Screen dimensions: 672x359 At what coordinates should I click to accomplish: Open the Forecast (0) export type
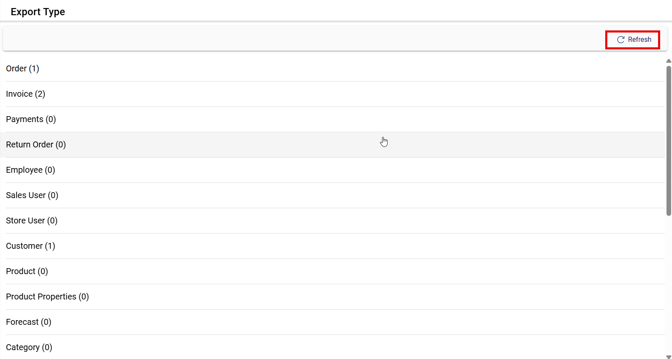coord(29,322)
